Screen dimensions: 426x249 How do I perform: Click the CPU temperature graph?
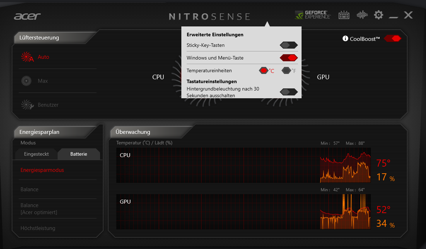[x=244, y=165]
